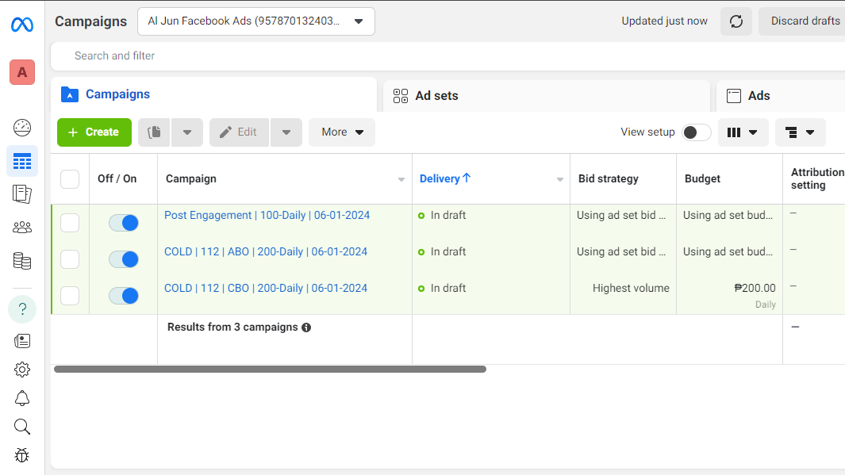Open Settings gear icon in sidebar
The height and width of the screenshot is (475, 845).
pyautogui.click(x=22, y=370)
